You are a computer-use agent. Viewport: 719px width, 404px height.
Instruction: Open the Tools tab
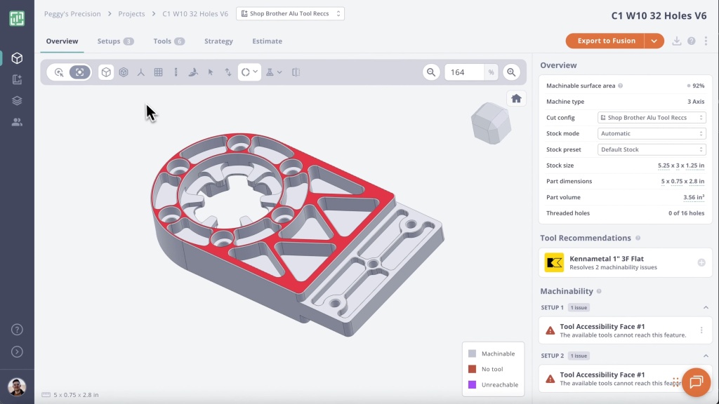[169, 41]
